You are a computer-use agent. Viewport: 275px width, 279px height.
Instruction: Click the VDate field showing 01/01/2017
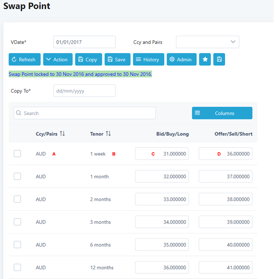(84, 42)
